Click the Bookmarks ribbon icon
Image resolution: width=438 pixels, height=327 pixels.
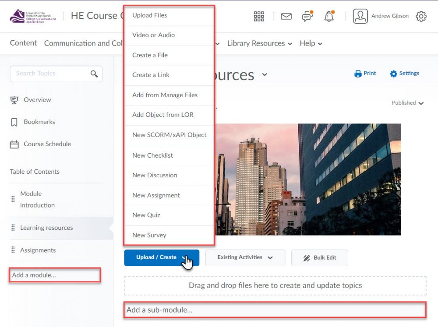coord(14,122)
